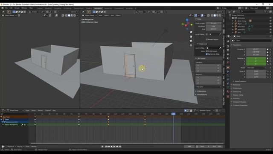Click the Zoom view magnifier icon in viewport
The image size is (273, 154).
191,33
